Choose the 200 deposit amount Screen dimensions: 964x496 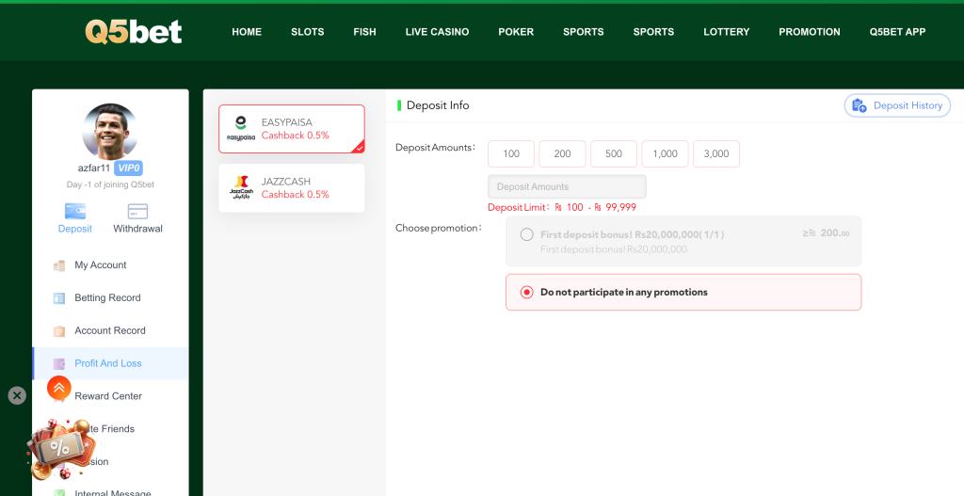(563, 153)
